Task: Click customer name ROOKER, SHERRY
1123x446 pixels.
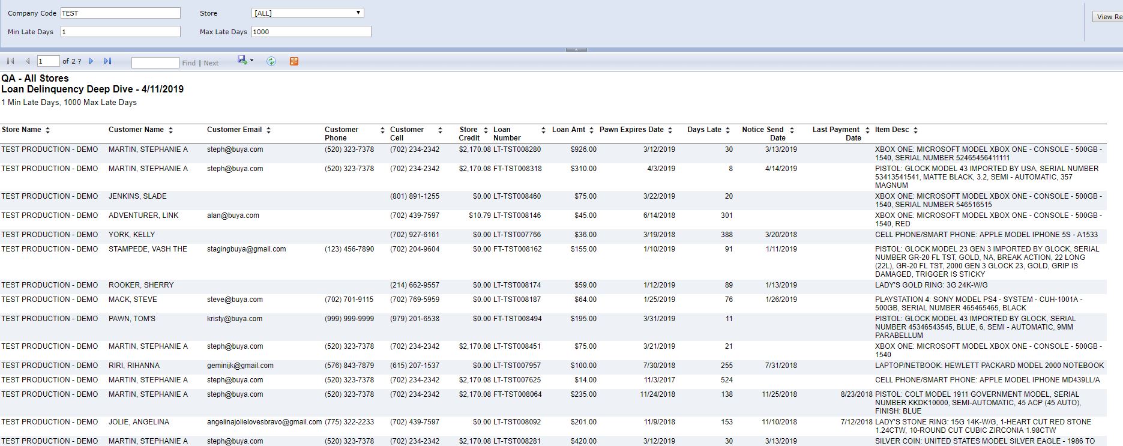Action: tap(141, 285)
